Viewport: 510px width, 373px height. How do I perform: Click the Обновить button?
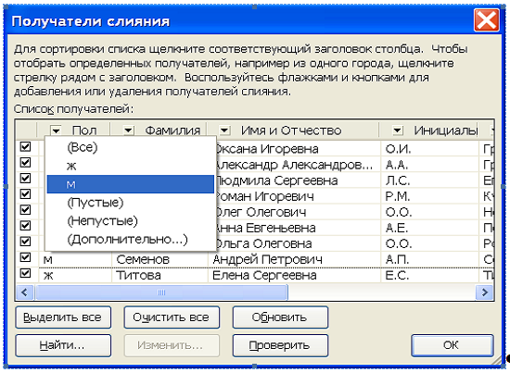click(x=280, y=317)
